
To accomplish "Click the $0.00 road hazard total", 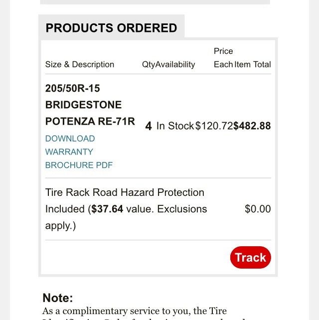I will [258, 209].
